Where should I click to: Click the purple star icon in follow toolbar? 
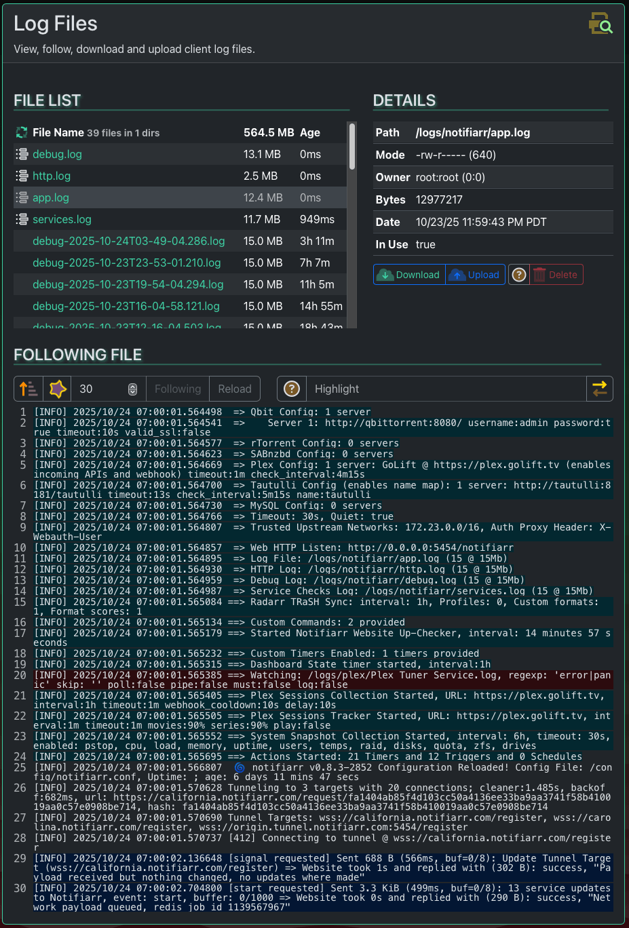[x=58, y=389]
